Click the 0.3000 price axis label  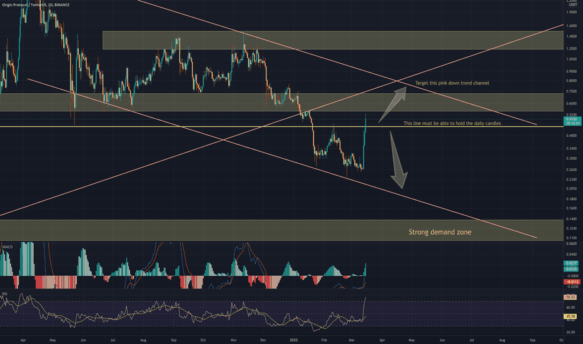(x=572, y=158)
